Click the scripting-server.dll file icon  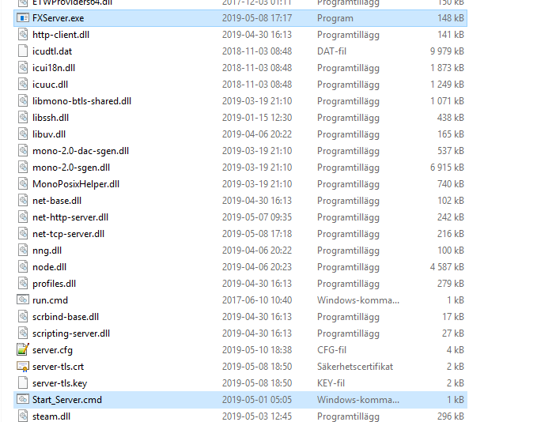click(23, 333)
